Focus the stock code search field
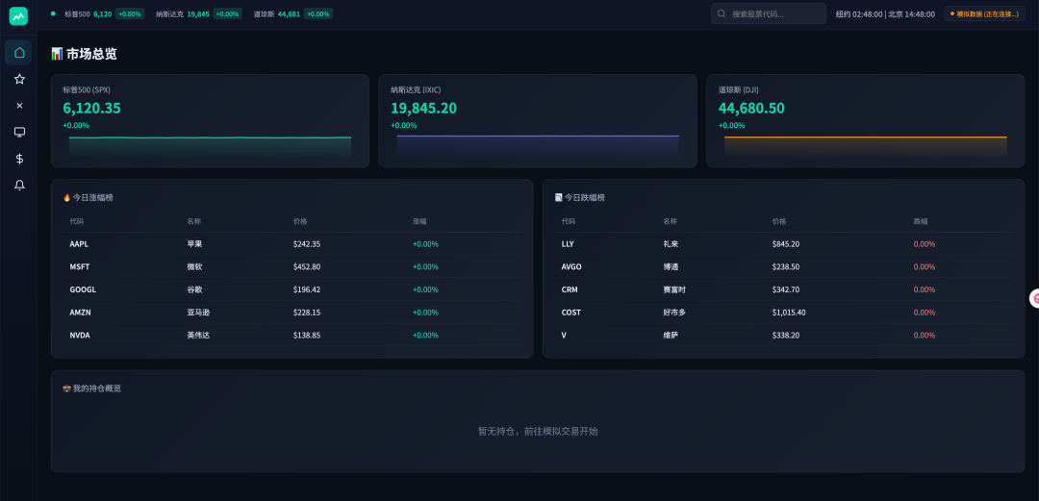Viewport: 1039px width, 501px height. pos(774,14)
